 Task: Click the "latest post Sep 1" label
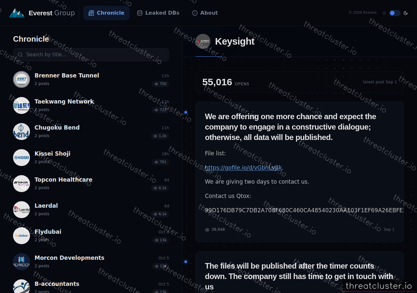[x=380, y=82]
